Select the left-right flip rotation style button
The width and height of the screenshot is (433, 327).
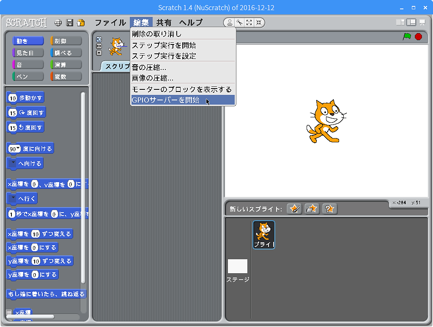pyautogui.click(x=99, y=46)
